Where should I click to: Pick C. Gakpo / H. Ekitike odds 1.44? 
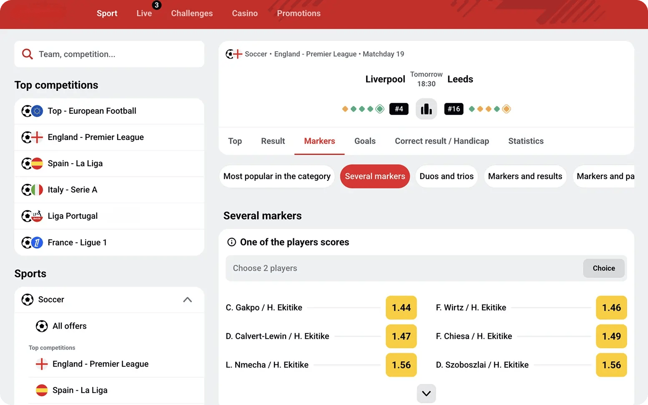tap(401, 307)
